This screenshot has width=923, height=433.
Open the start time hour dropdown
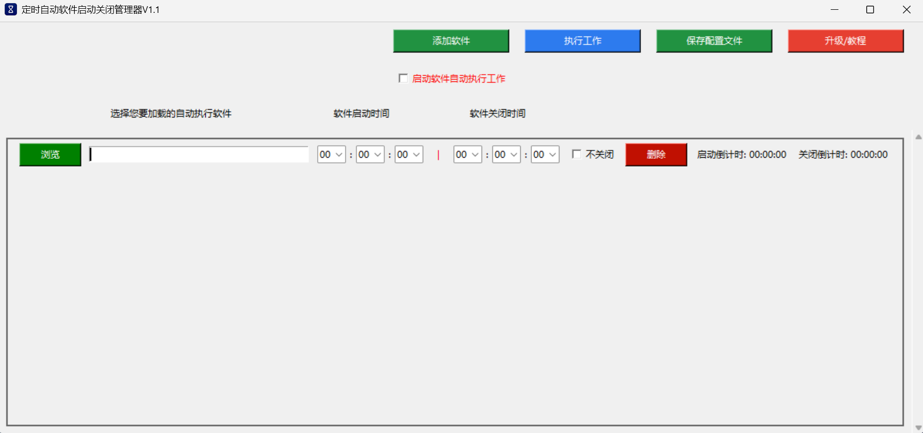point(332,155)
